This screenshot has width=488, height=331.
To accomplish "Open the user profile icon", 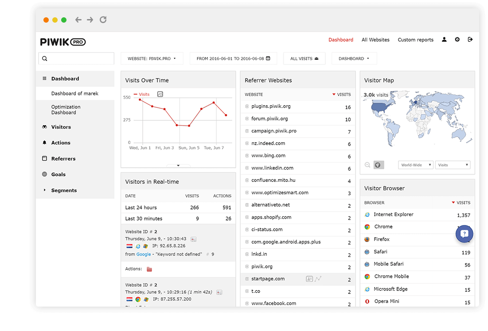I will coord(444,39).
